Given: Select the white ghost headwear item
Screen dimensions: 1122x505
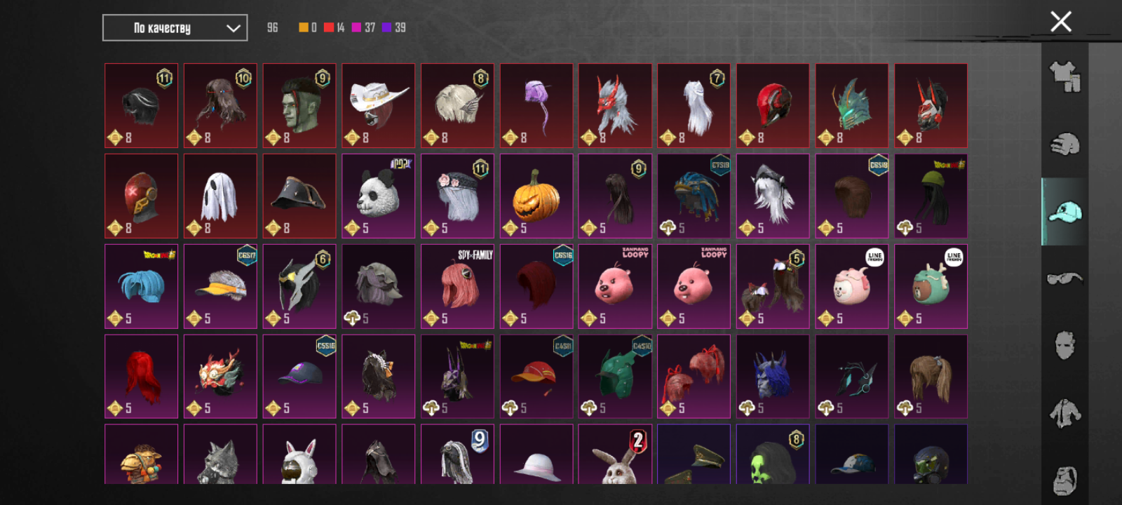Looking at the screenshot, I should [220, 196].
